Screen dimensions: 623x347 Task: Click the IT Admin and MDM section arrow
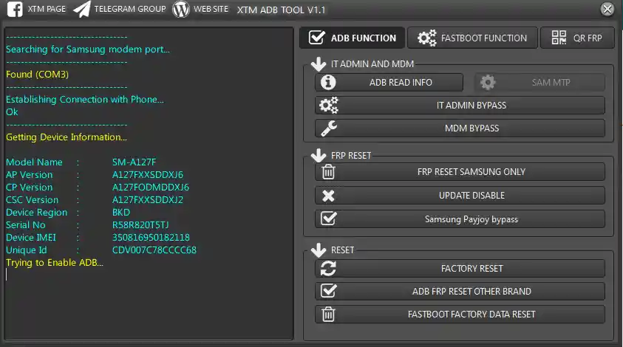click(319, 64)
